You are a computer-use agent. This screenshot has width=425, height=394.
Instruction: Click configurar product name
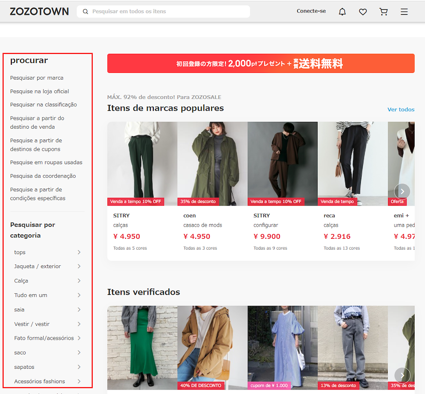click(x=266, y=225)
